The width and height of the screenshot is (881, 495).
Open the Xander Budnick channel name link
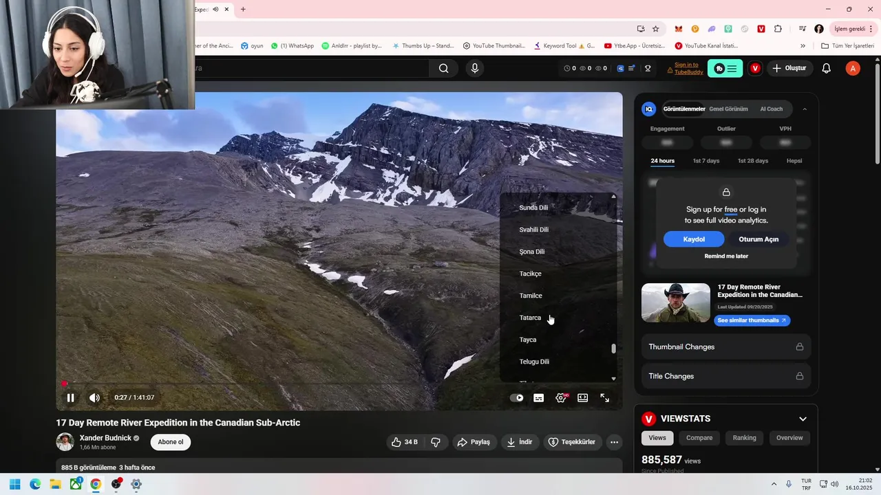tap(105, 438)
